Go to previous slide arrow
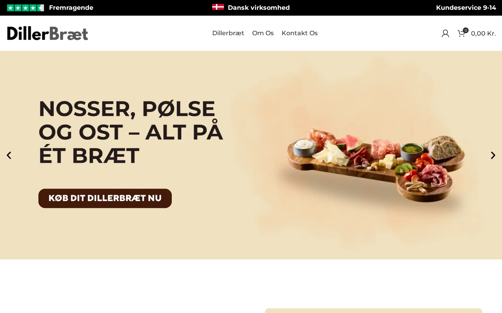This screenshot has width=502, height=313. [9, 155]
